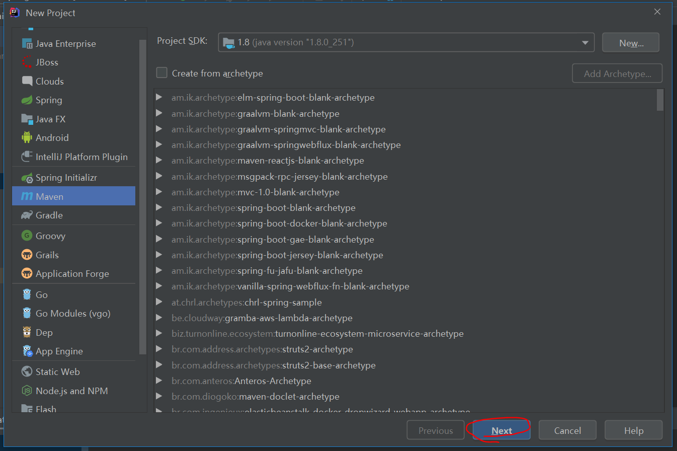The image size is (677, 451).
Task: Click the Spring Initializr icon
Action: [x=27, y=178]
